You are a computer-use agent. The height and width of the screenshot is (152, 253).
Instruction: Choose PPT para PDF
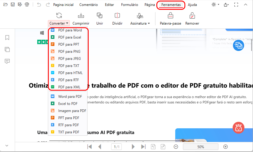[x=68, y=118]
